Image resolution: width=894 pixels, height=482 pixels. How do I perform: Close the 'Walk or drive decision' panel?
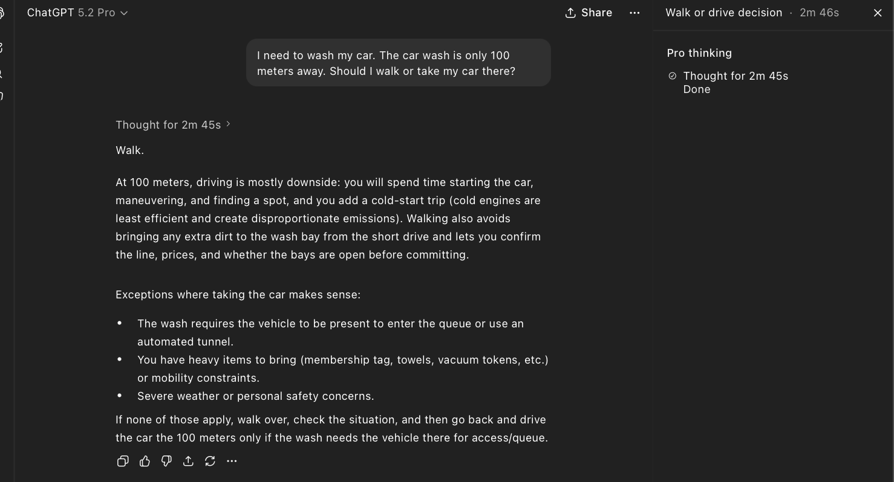coord(877,12)
